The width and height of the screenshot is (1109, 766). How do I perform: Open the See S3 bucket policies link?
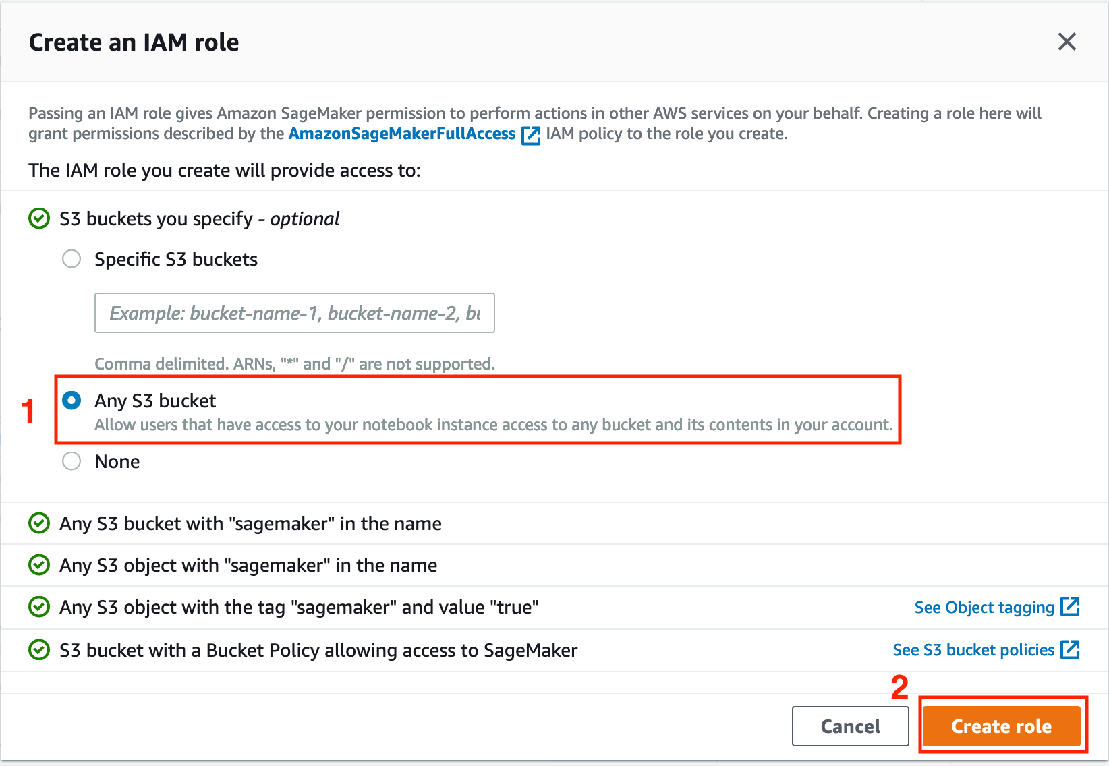[x=973, y=650]
